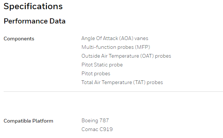Screen dimensions: 223x138
Task: Click the Compatible Platform label
Action: point(28,121)
